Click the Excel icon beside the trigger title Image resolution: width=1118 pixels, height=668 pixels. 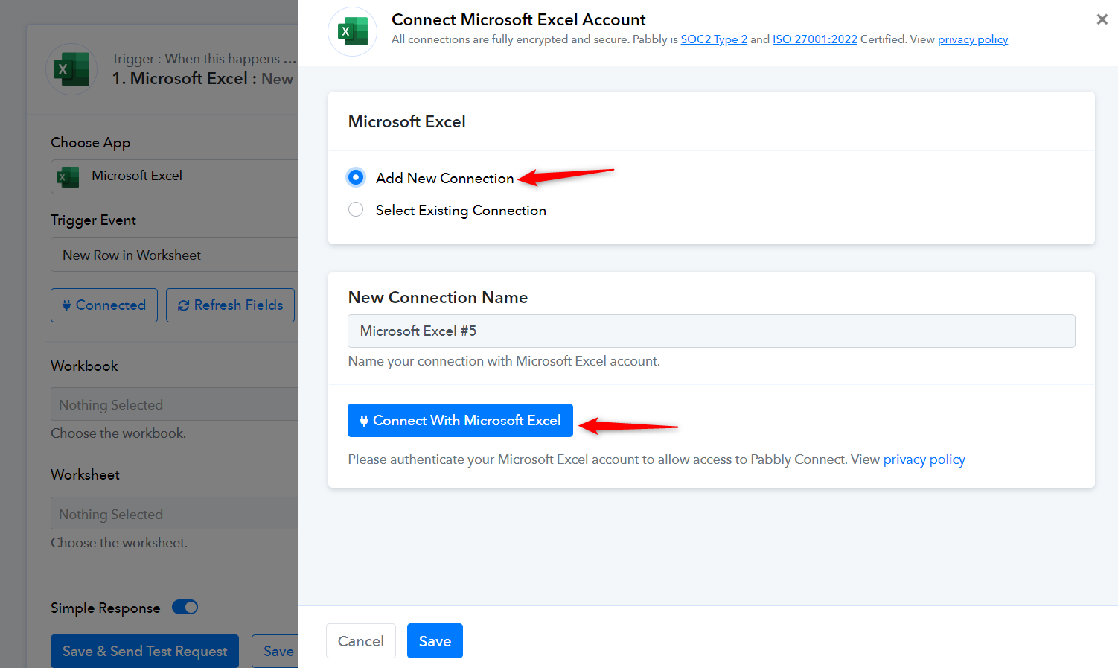[72, 69]
